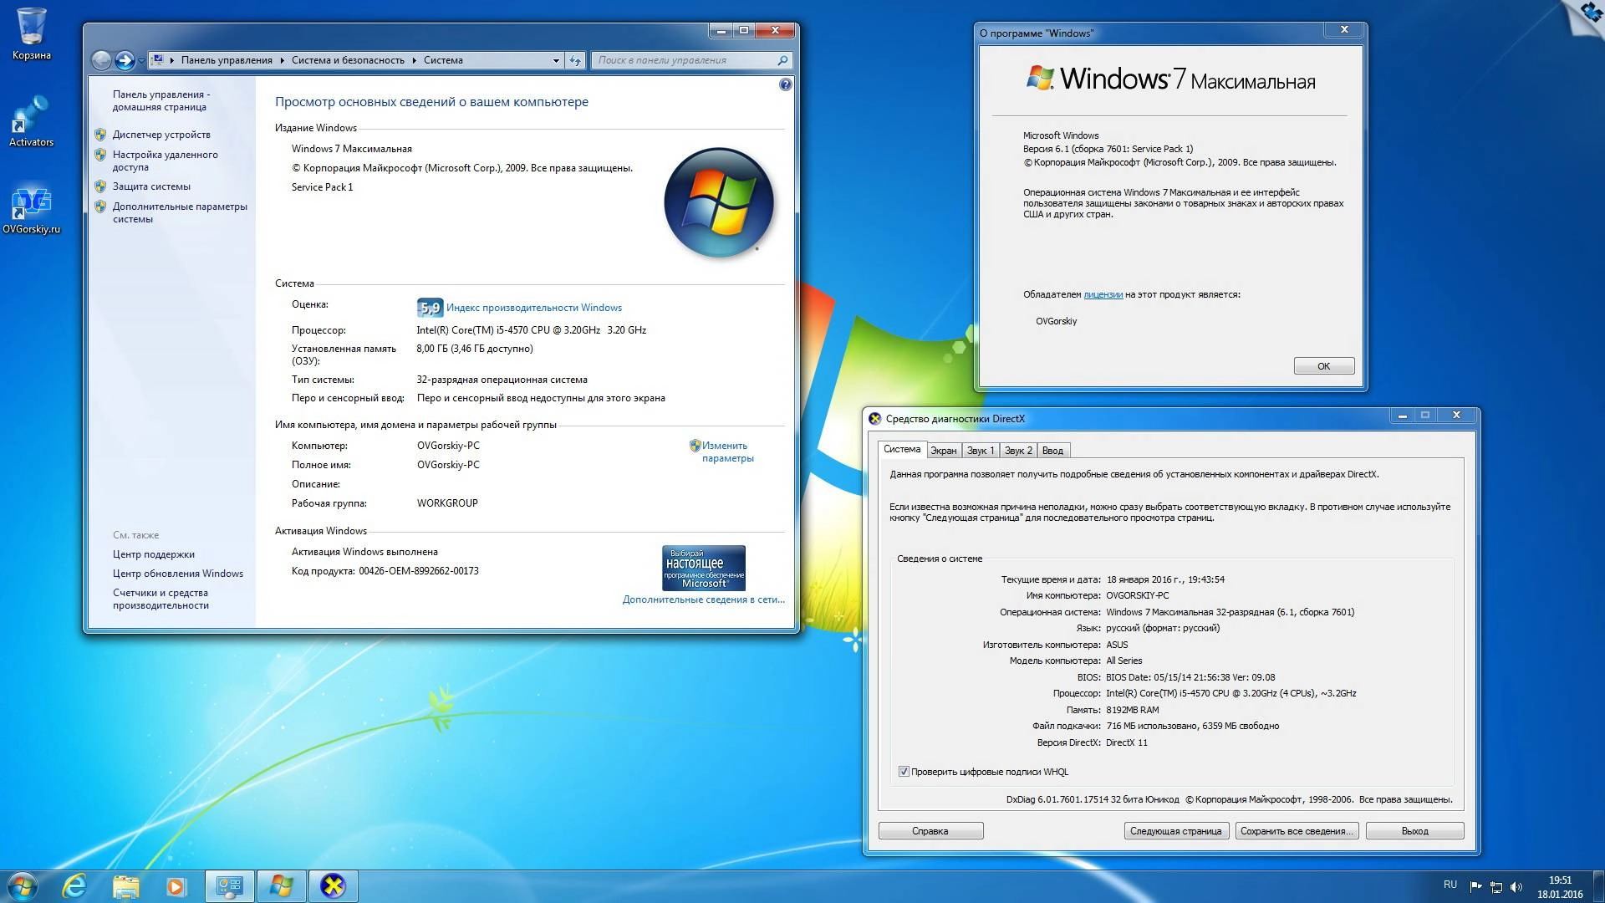This screenshot has width=1605, height=903.
Task: Click 'Изменить параметры' link for computer name
Action: coord(727,451)
